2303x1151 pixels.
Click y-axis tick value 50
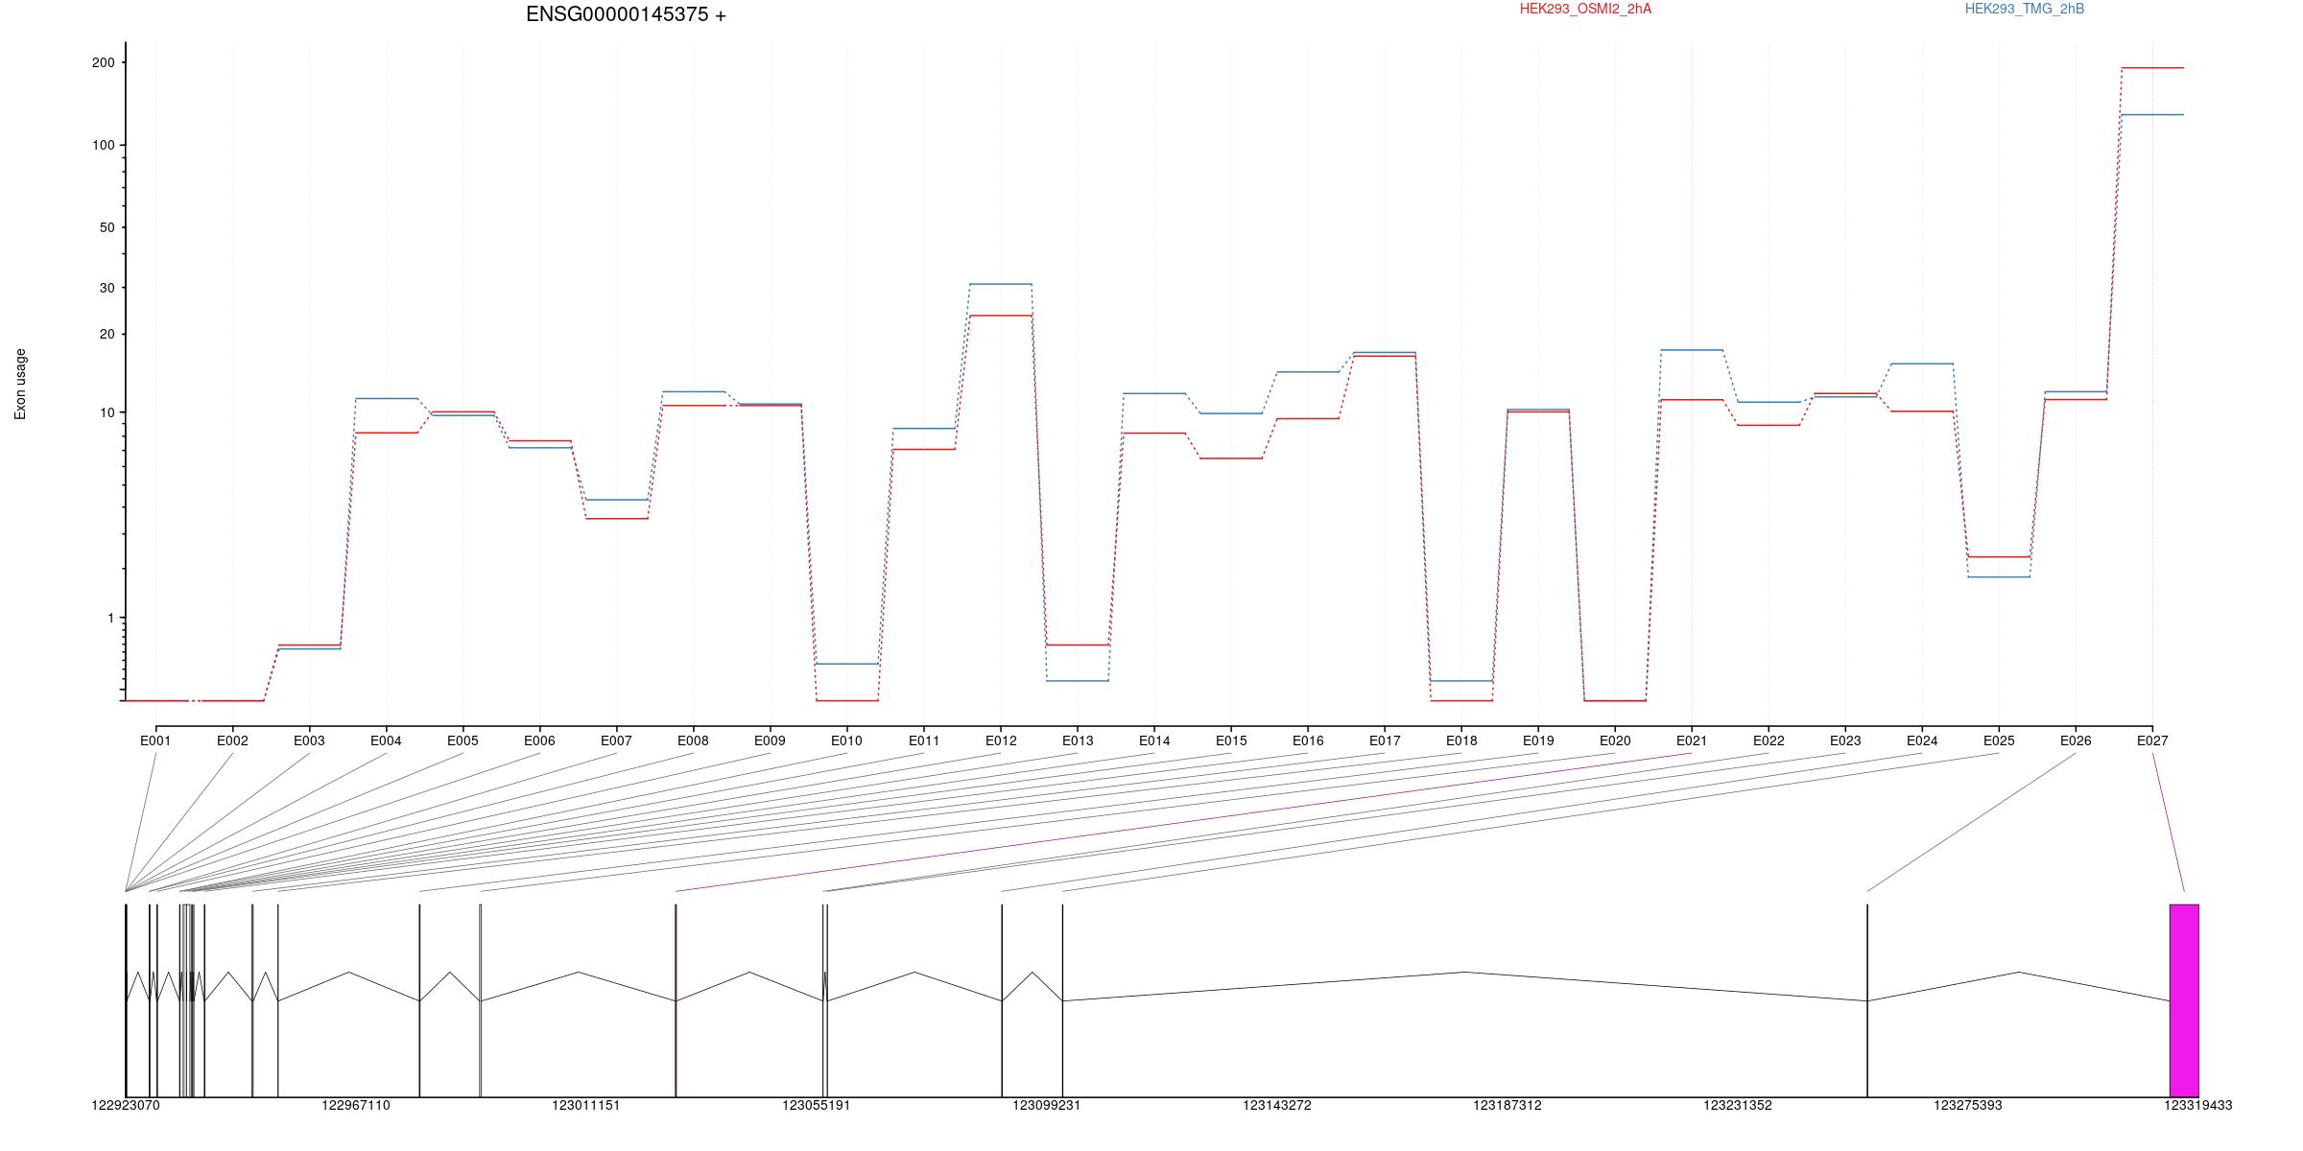coord(107,227)
